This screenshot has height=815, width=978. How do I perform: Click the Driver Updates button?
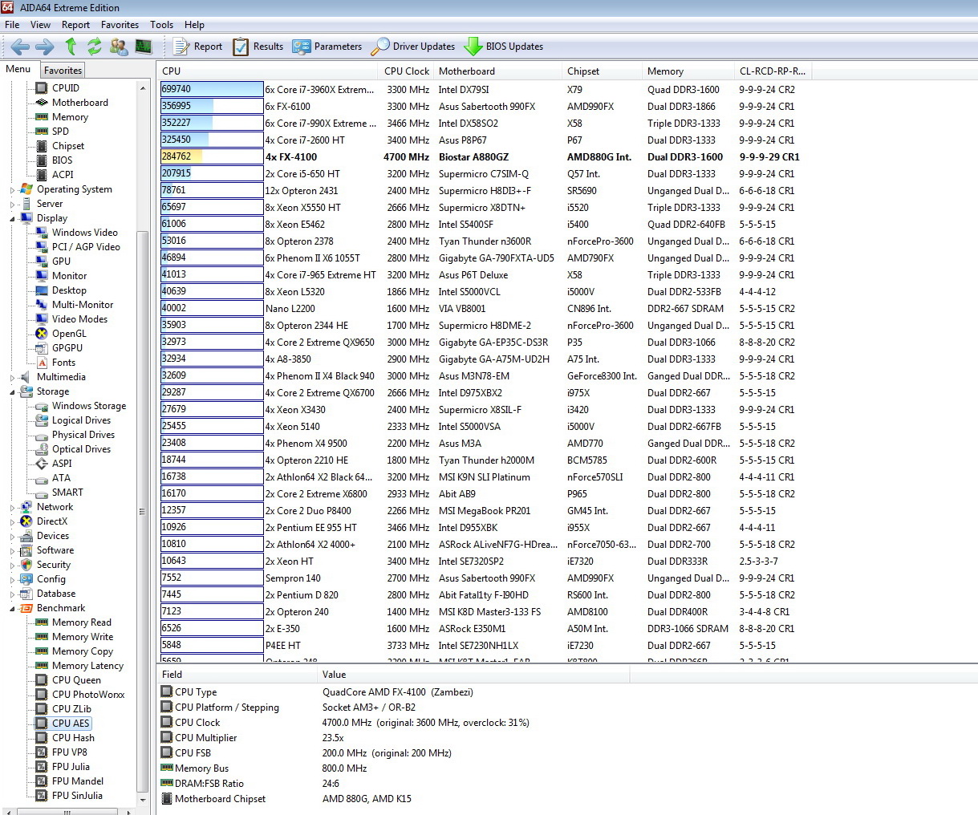(x=413, y=47)
